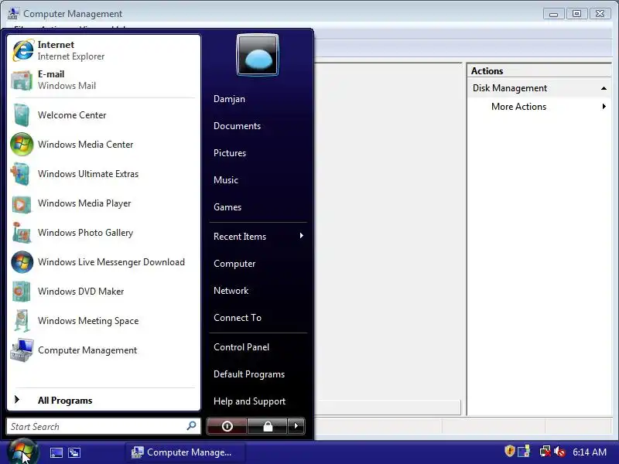Click the search magnifier icon

click(191, 426)
